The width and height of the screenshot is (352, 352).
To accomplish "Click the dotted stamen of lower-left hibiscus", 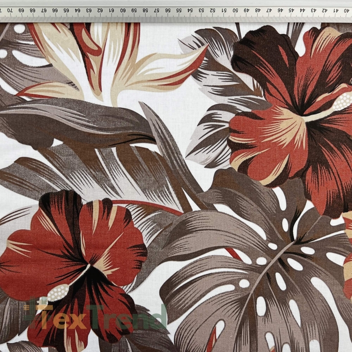I will coord(58,292).
